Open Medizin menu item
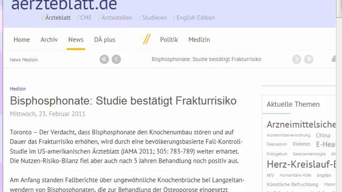This screenshot has width=342, height=192. pos(199,39)
